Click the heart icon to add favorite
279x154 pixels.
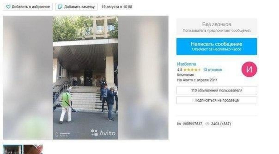point(8,7)
